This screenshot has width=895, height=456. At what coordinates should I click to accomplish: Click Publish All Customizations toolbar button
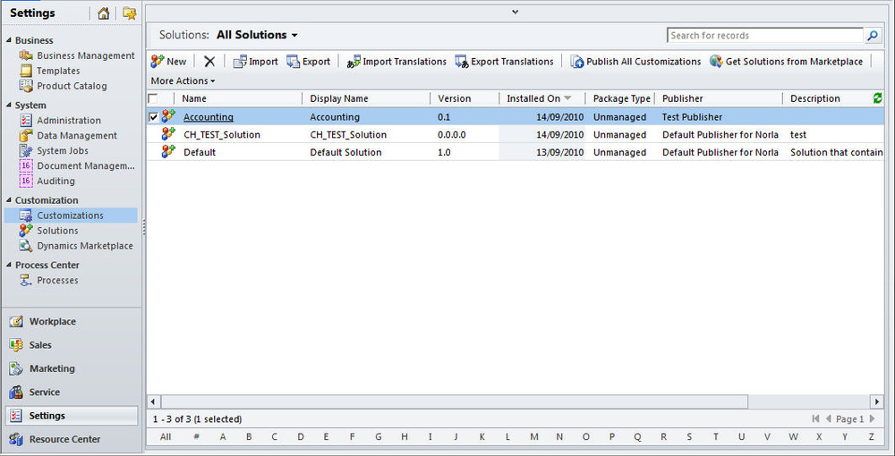(x=635, y=62)
